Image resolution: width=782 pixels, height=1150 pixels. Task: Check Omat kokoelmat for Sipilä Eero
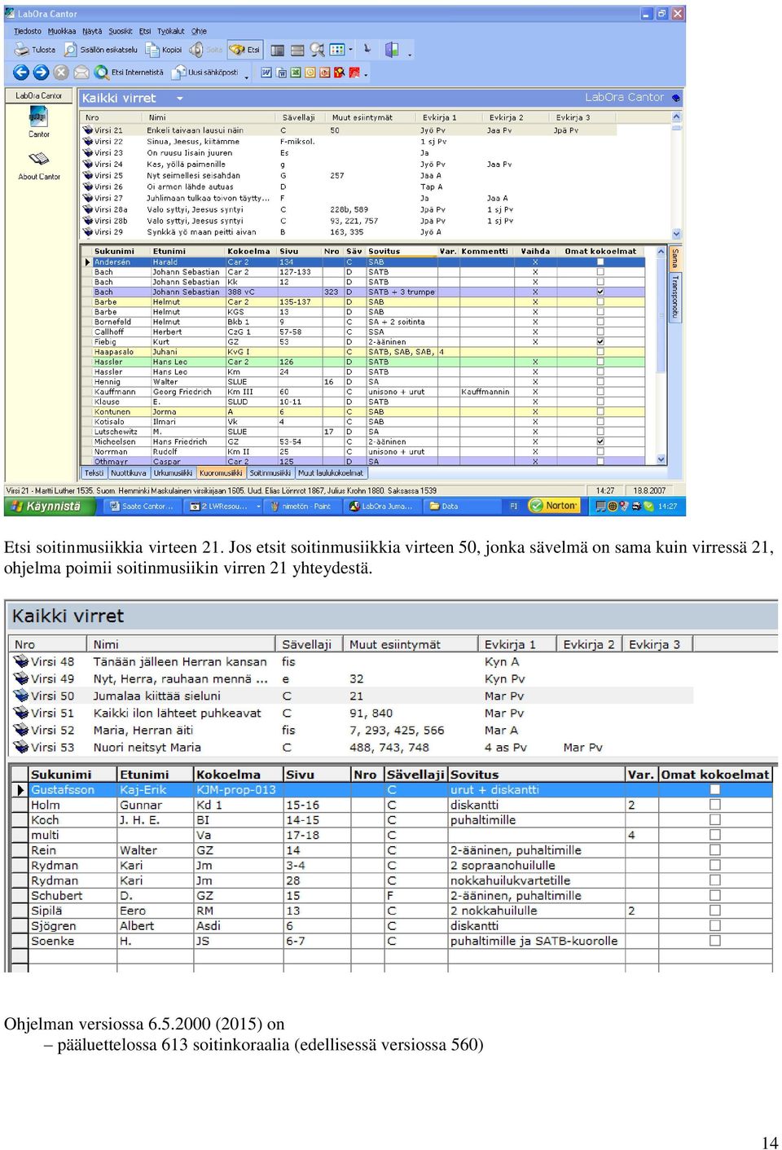pos(715,911)
